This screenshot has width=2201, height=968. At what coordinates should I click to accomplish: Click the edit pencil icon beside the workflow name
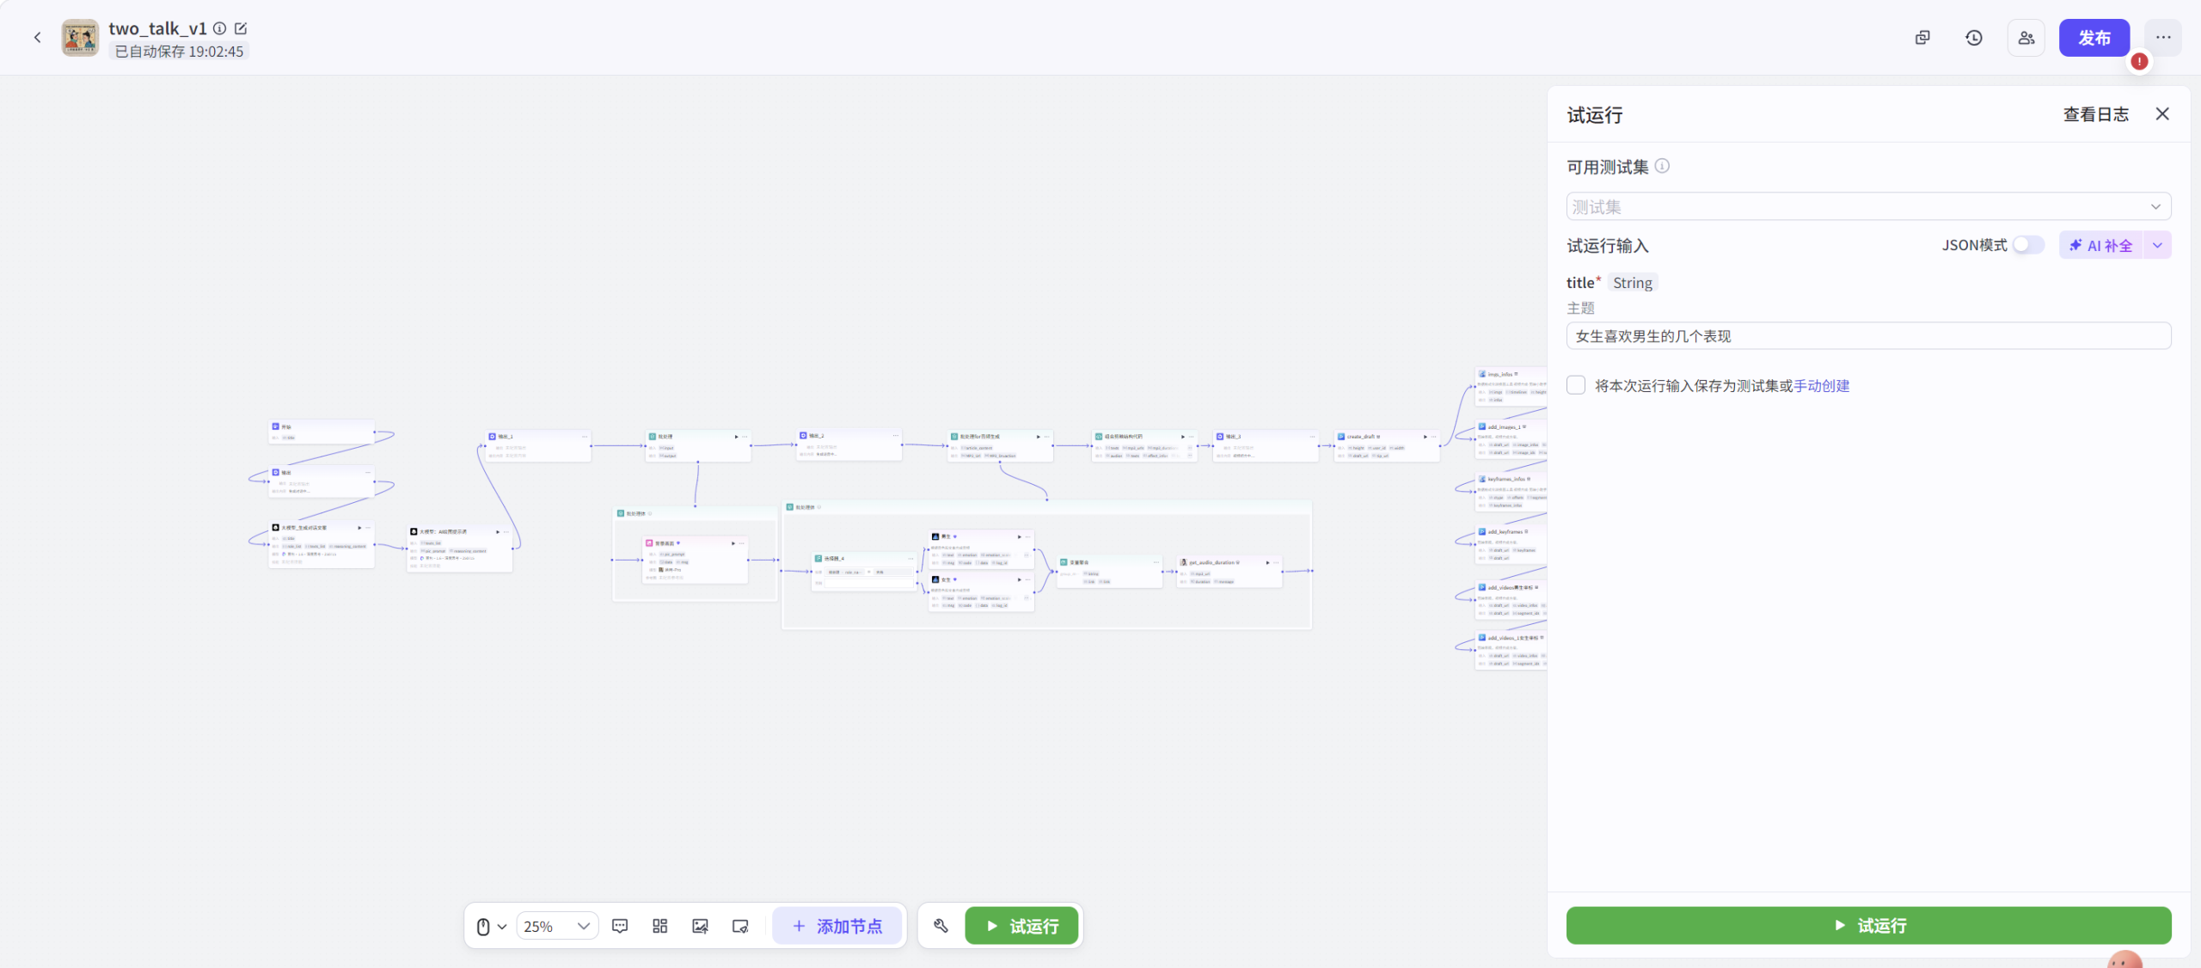[241, 28]
